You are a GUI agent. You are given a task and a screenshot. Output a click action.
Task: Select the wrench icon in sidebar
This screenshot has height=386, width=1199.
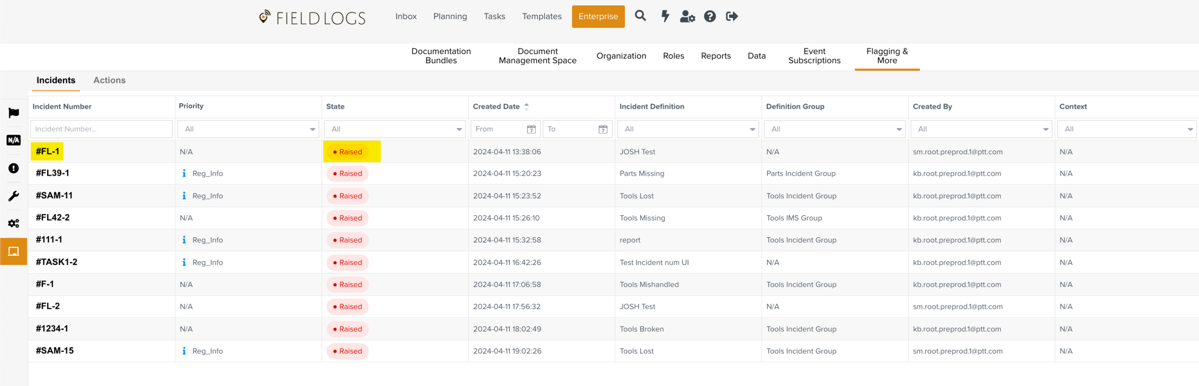(13, 196)
